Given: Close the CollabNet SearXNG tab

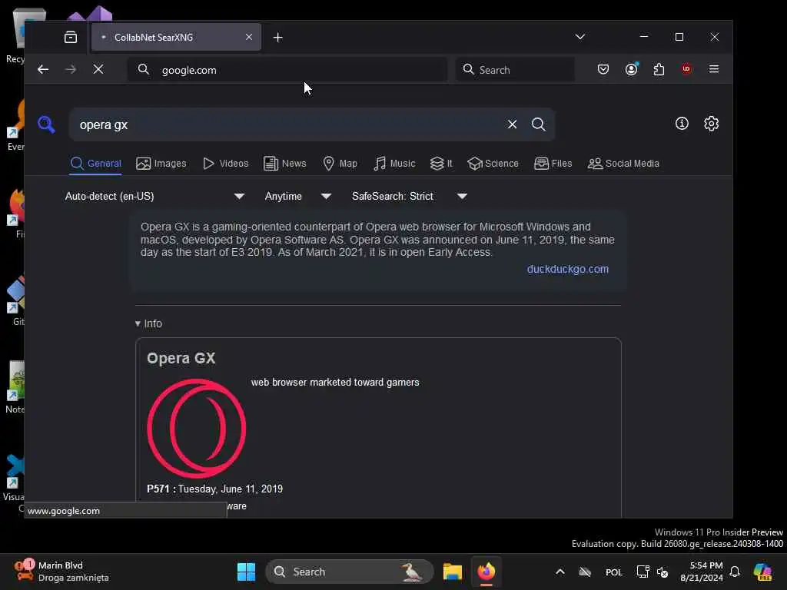Looking at the screenshot, I should pos(249,37).
